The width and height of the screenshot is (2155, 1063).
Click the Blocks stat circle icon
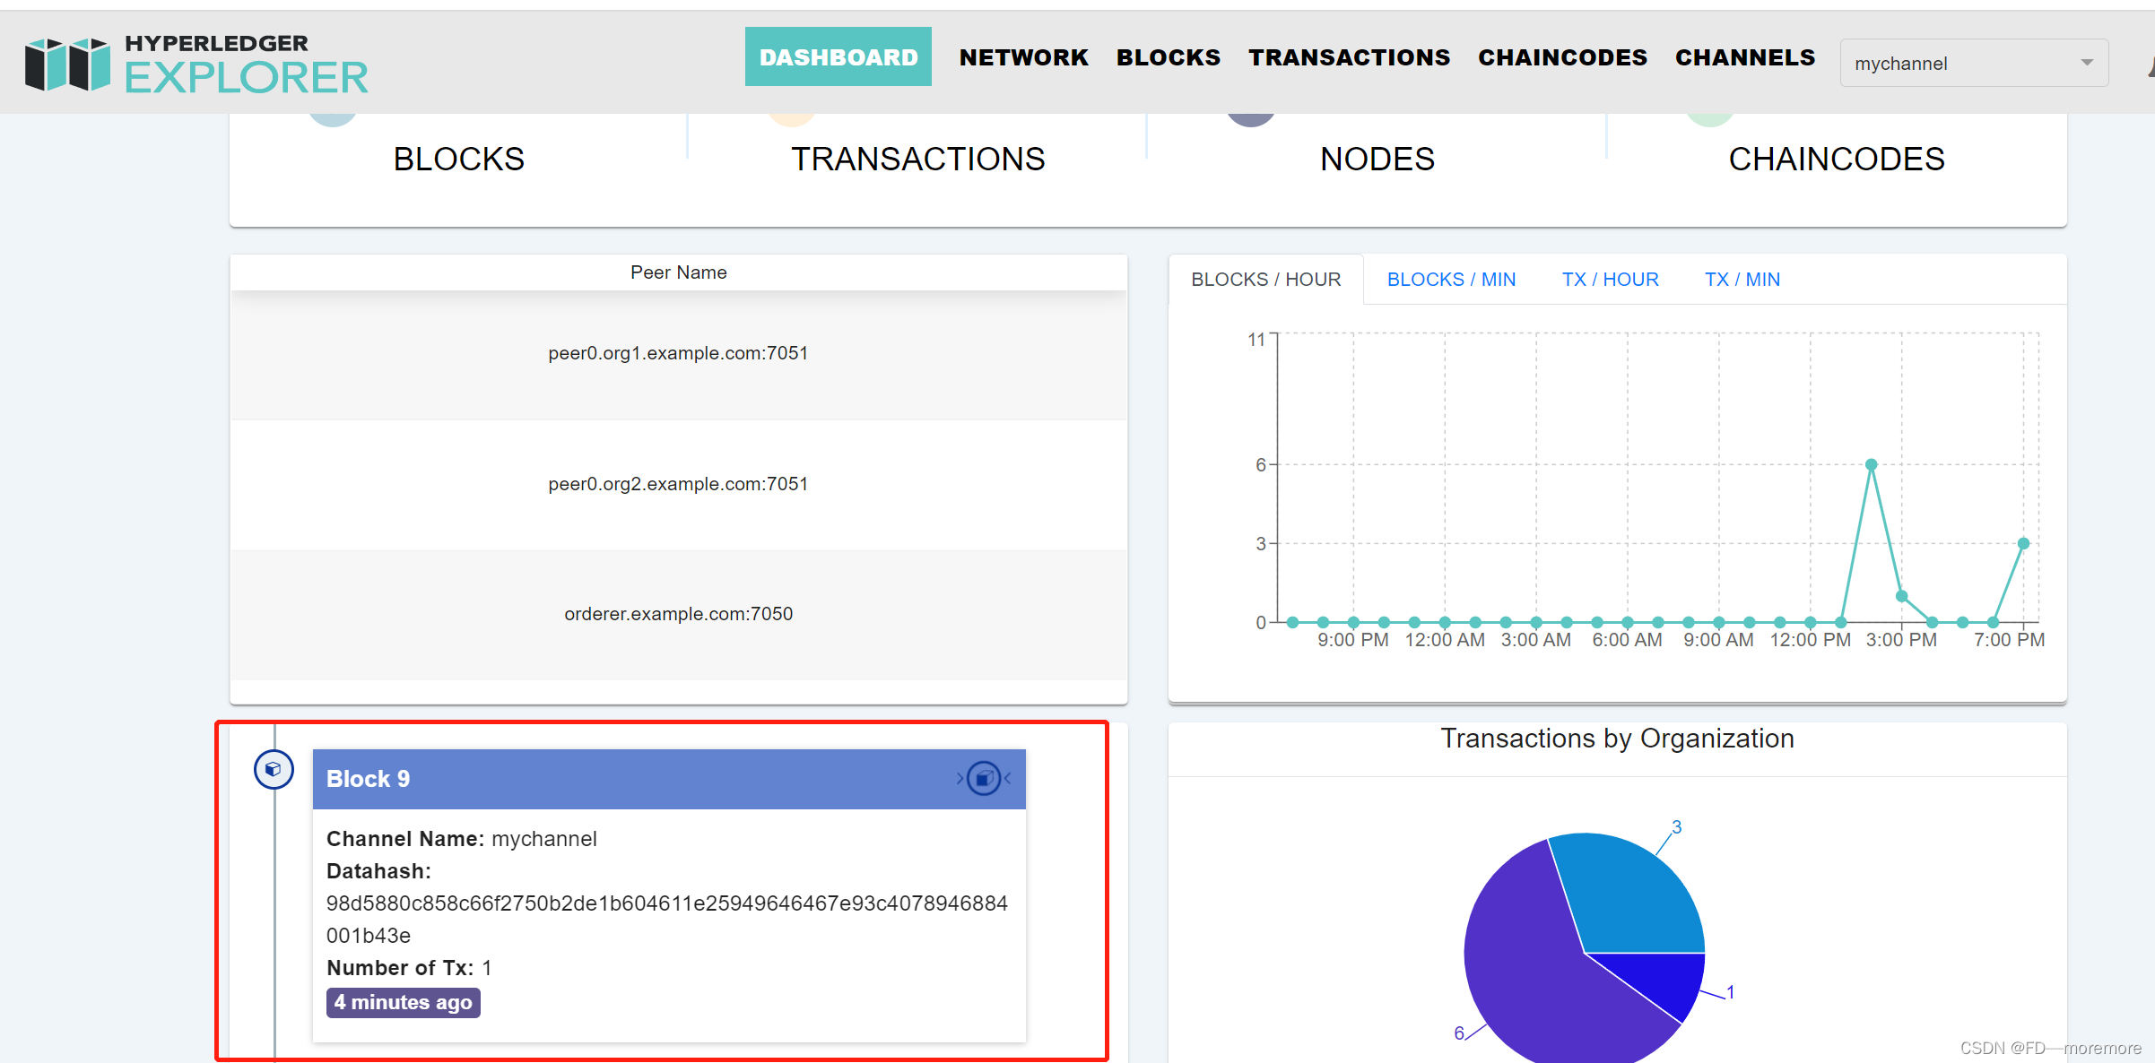click(x=333, y=118)
